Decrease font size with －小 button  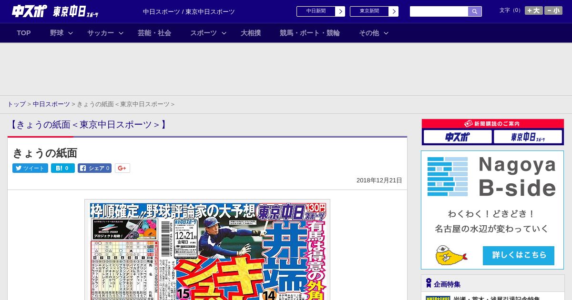[553, 10]
